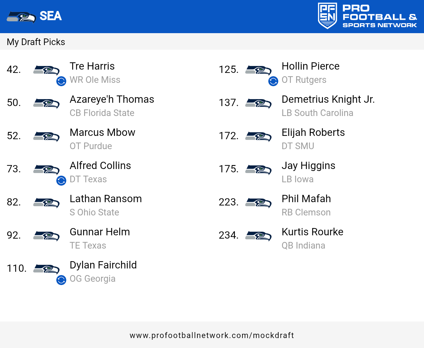Click the trade icon by Dylan Fairchild

[x=61, y=280]
